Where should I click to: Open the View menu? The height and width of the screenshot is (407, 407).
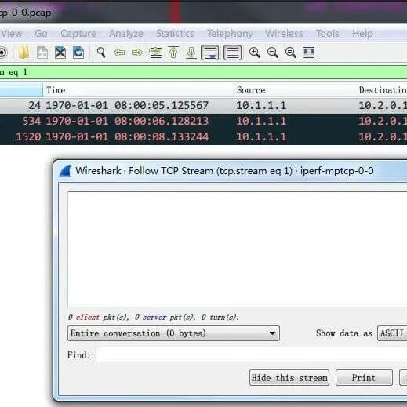(x=12, y=34)
